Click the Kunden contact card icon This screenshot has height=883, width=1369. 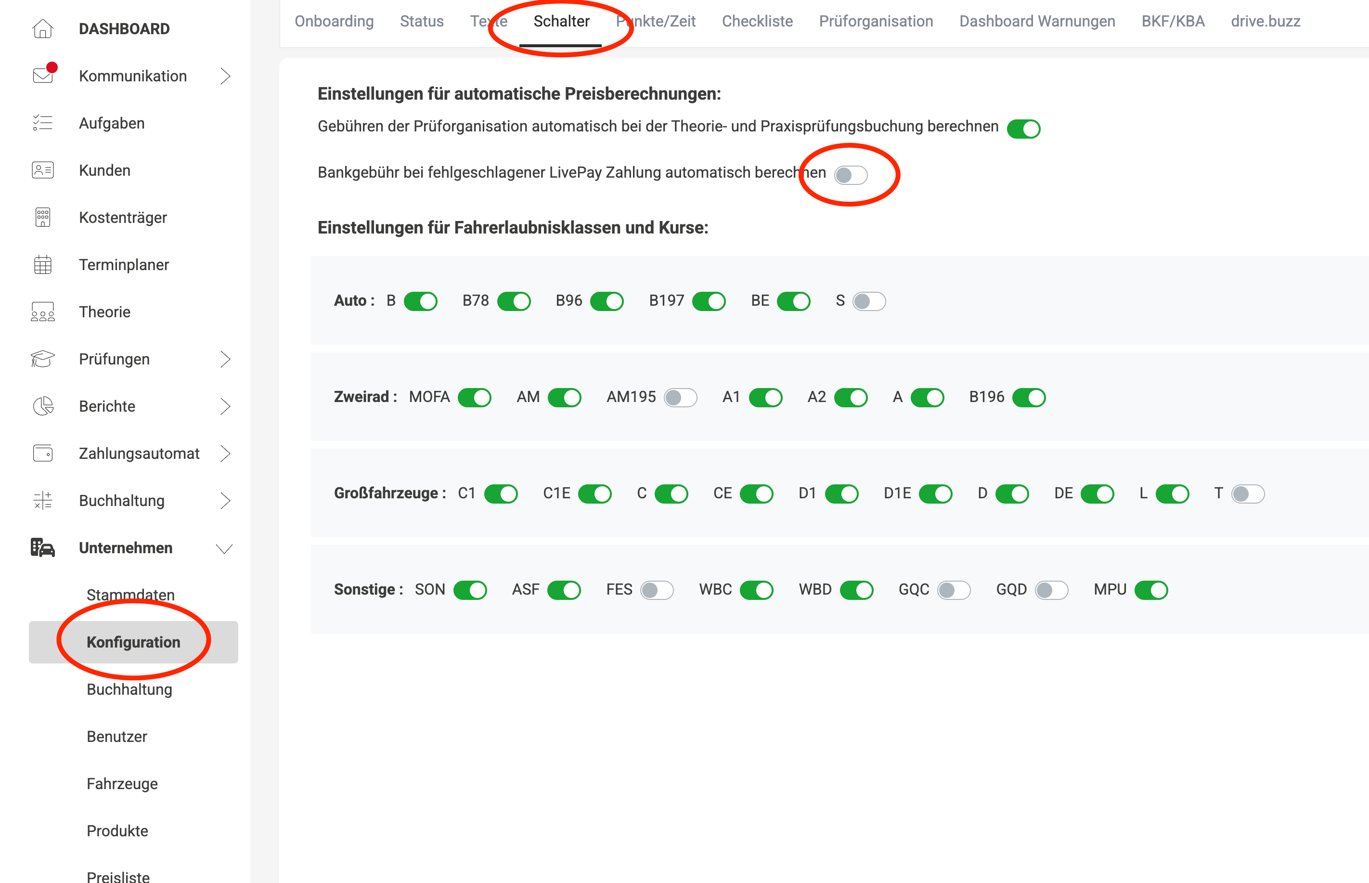coord(42,170)
